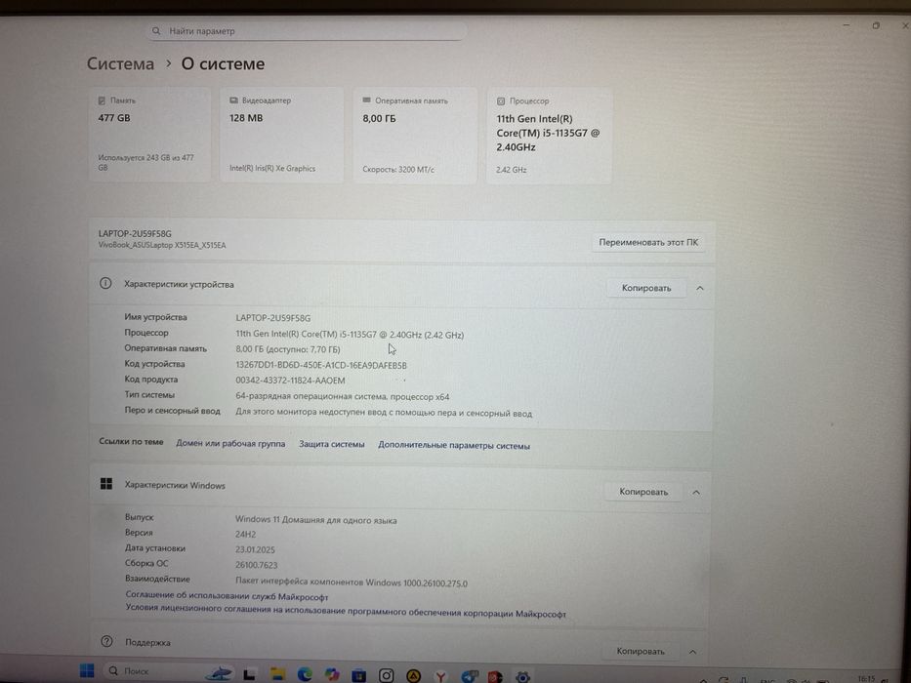Open the Settings gear taskbar icon
Image resolution: width=911 pixels, height=683 pixels.
click(523, 677)
